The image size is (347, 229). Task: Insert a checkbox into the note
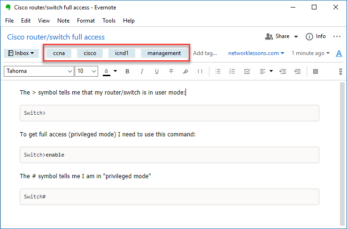(247, 71)
